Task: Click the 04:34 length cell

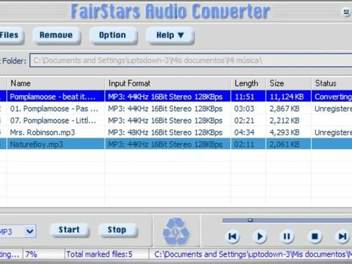Action: coord(248,132)
